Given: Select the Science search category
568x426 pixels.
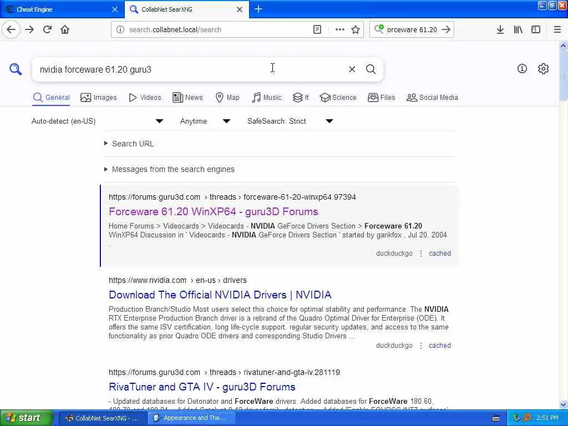Looking at the screenshot, I should click(338, 98).
